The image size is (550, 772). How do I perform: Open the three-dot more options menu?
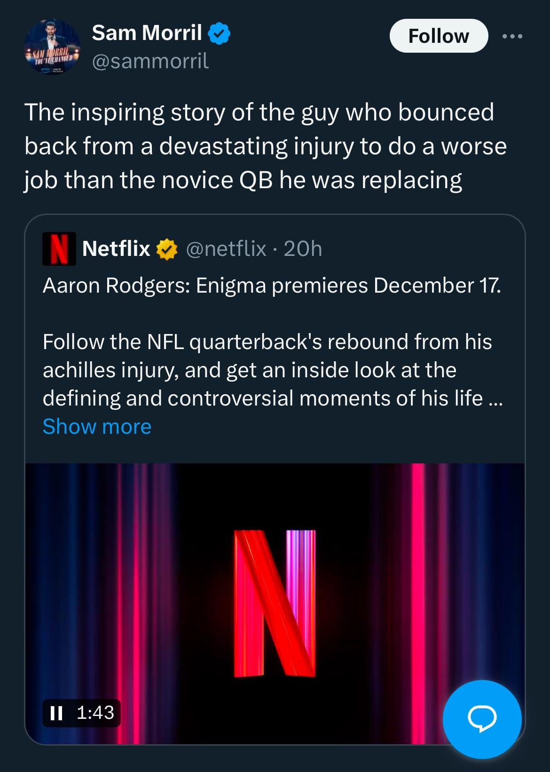pos(512,36)
